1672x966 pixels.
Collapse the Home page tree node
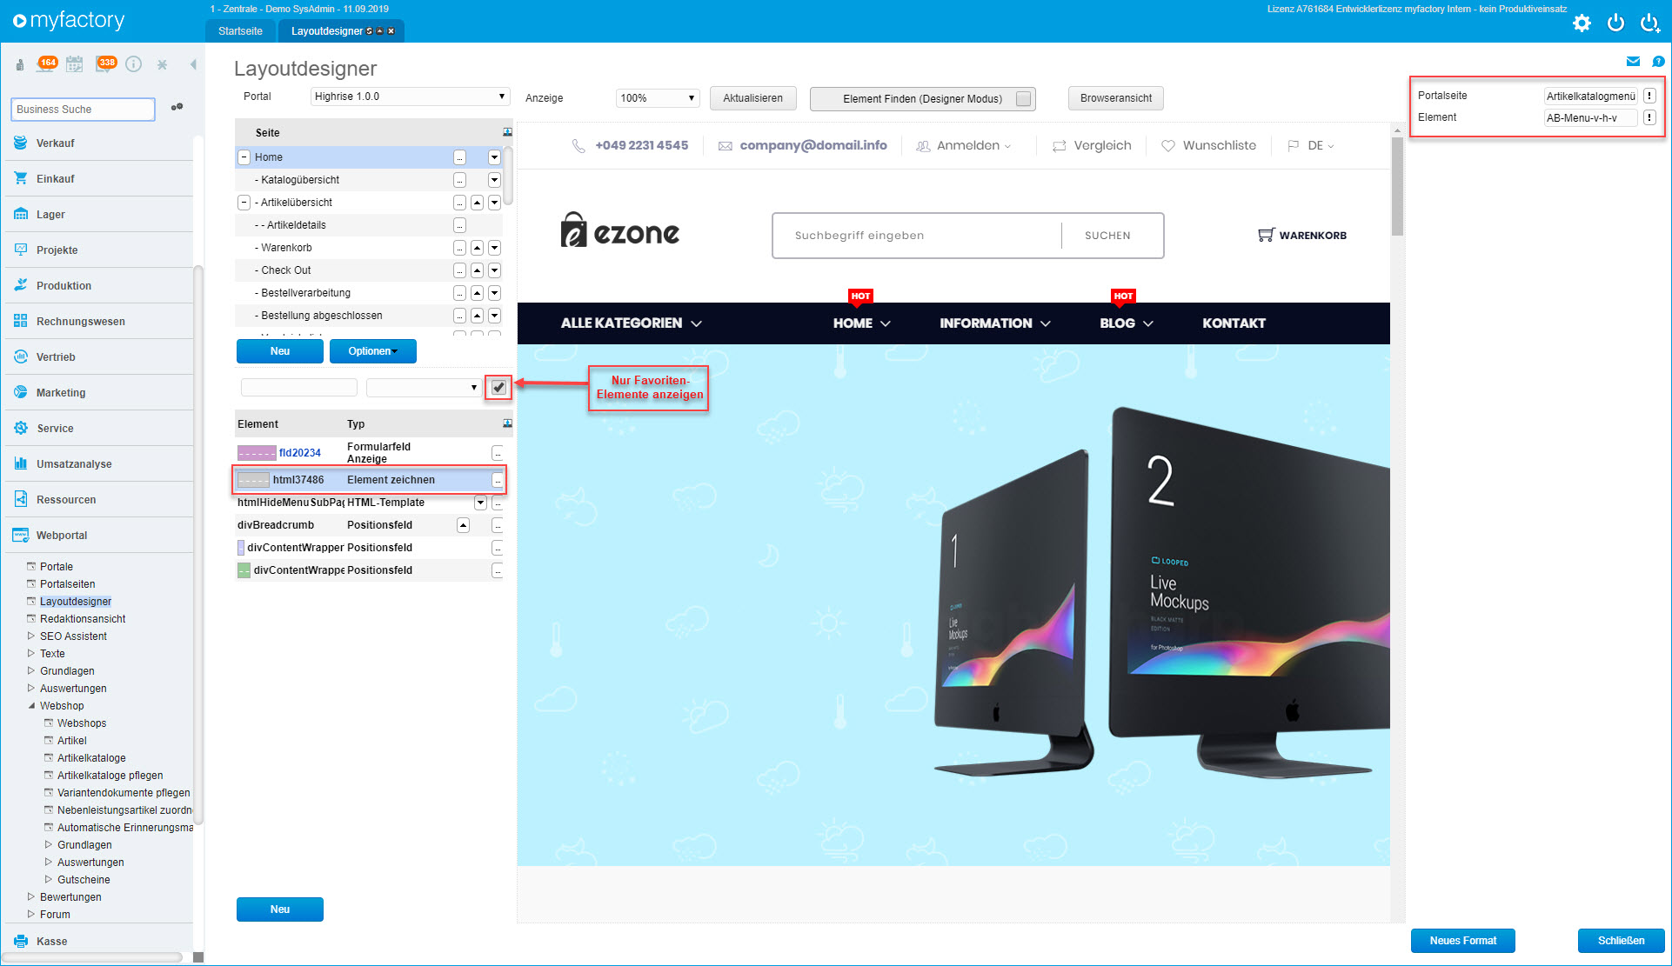pos(244,157)
